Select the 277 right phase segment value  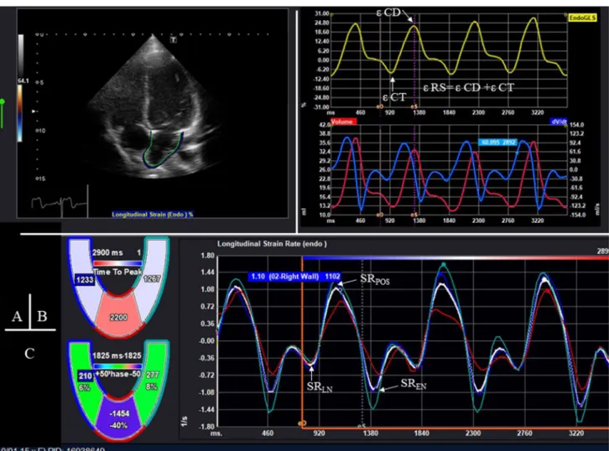(x=152, y=375)
